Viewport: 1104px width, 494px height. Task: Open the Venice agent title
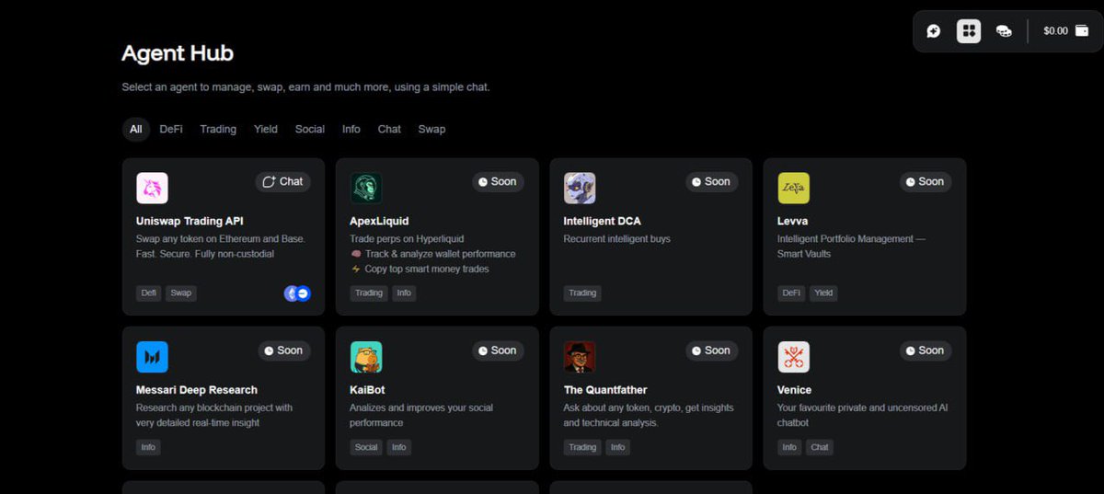click(x=794, y=390)
